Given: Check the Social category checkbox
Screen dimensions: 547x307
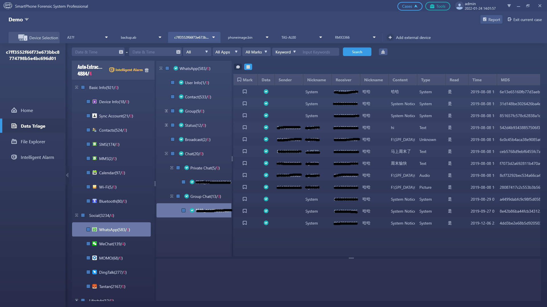Looking at the screenshot, I should pyautogui.click(x=83, y=215).
